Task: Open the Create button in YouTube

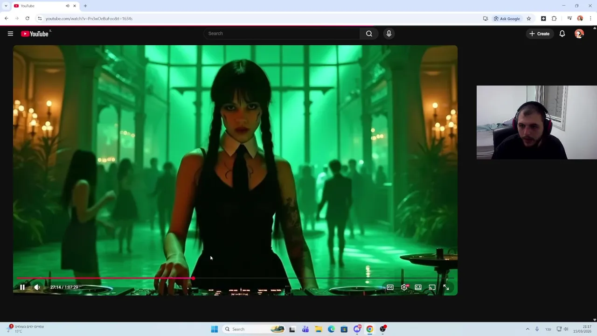Action: coord(540,34)
